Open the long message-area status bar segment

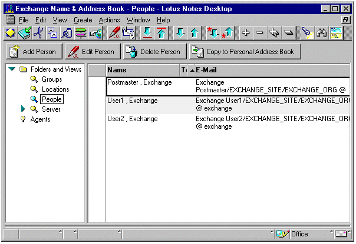coord(198,234)
